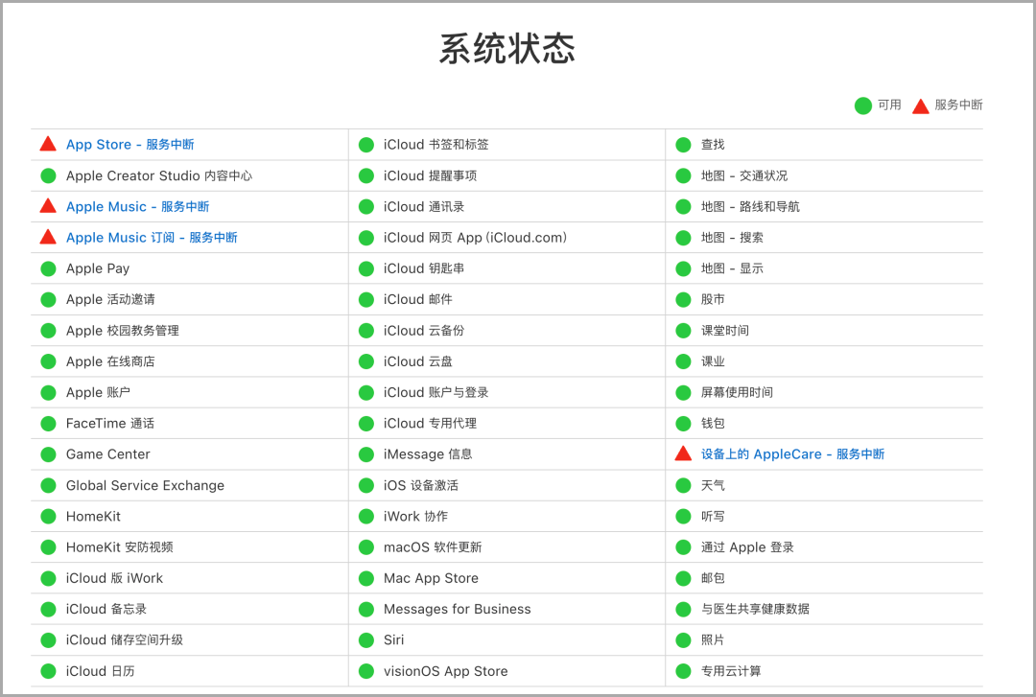Select 课业 text
The image size is (1036, 697).
point(713,362)
